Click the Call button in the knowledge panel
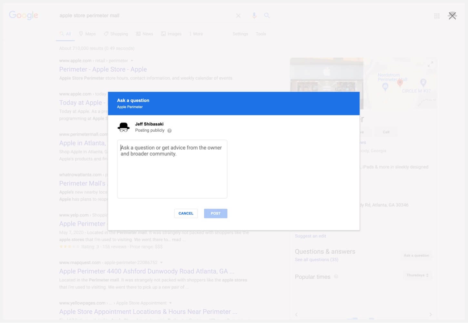Viewport: 468px width, 323px height. click(386, 132)
